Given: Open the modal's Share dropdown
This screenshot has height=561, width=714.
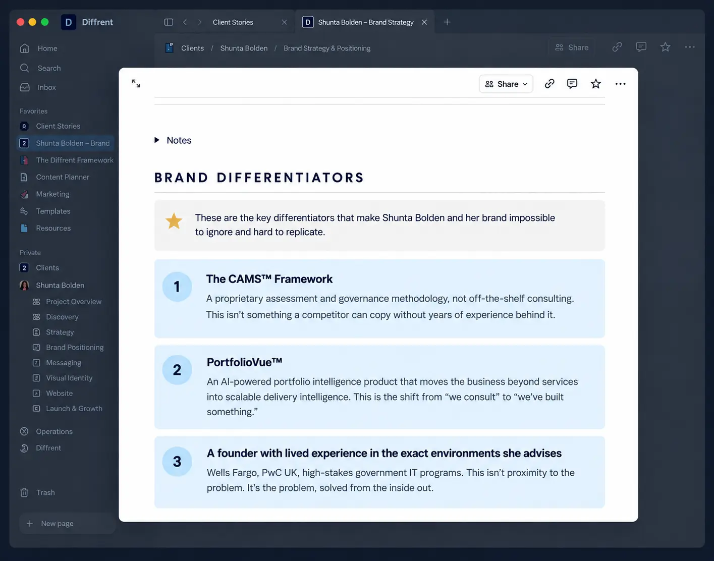Looking at the screenshot, I should pyautogui.click(x=506, y=84).
